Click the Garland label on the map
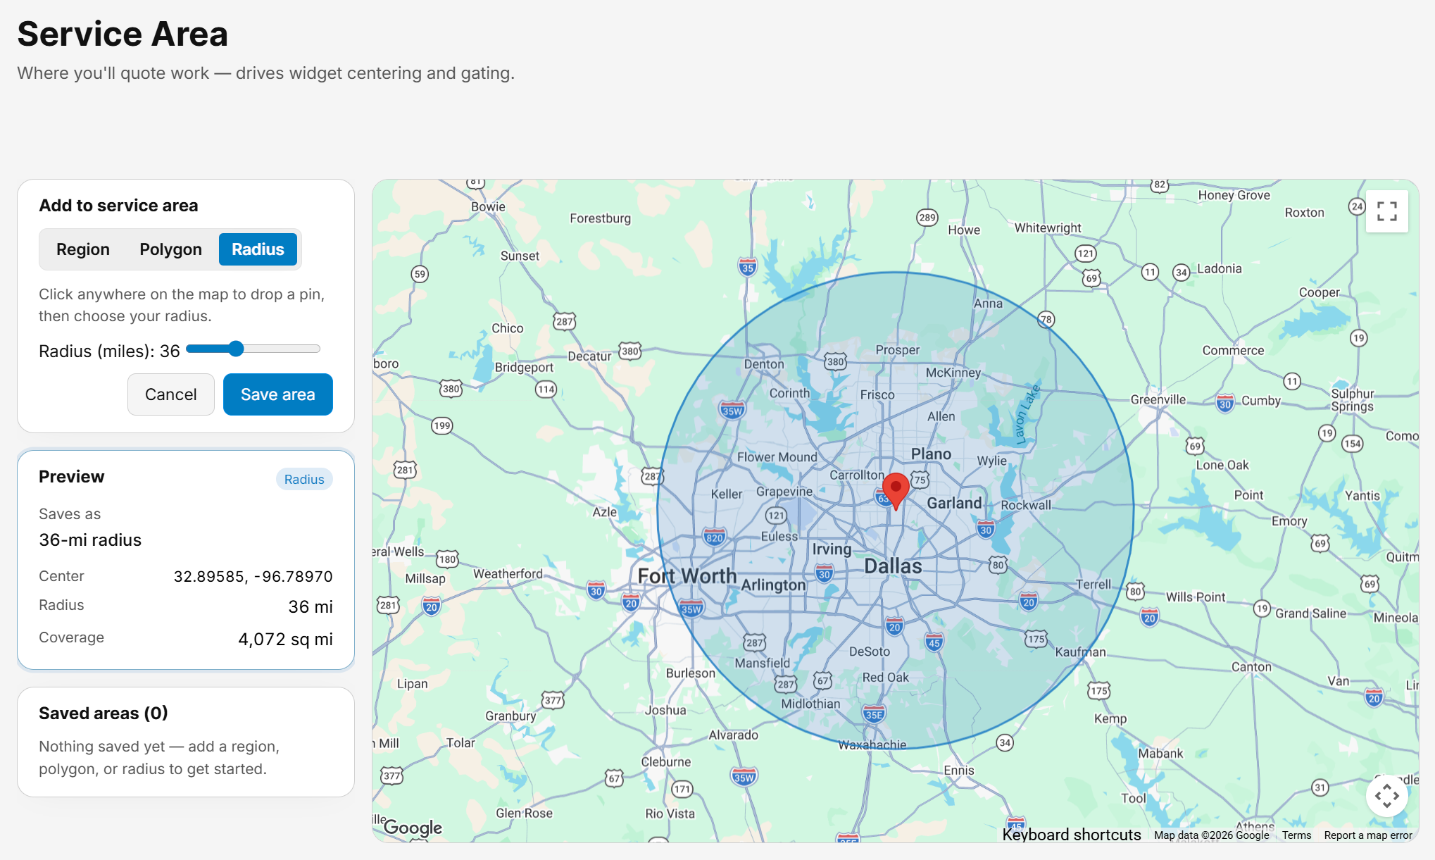The height and width of the screenshot is (860, 1435). (x=954, y=503)
